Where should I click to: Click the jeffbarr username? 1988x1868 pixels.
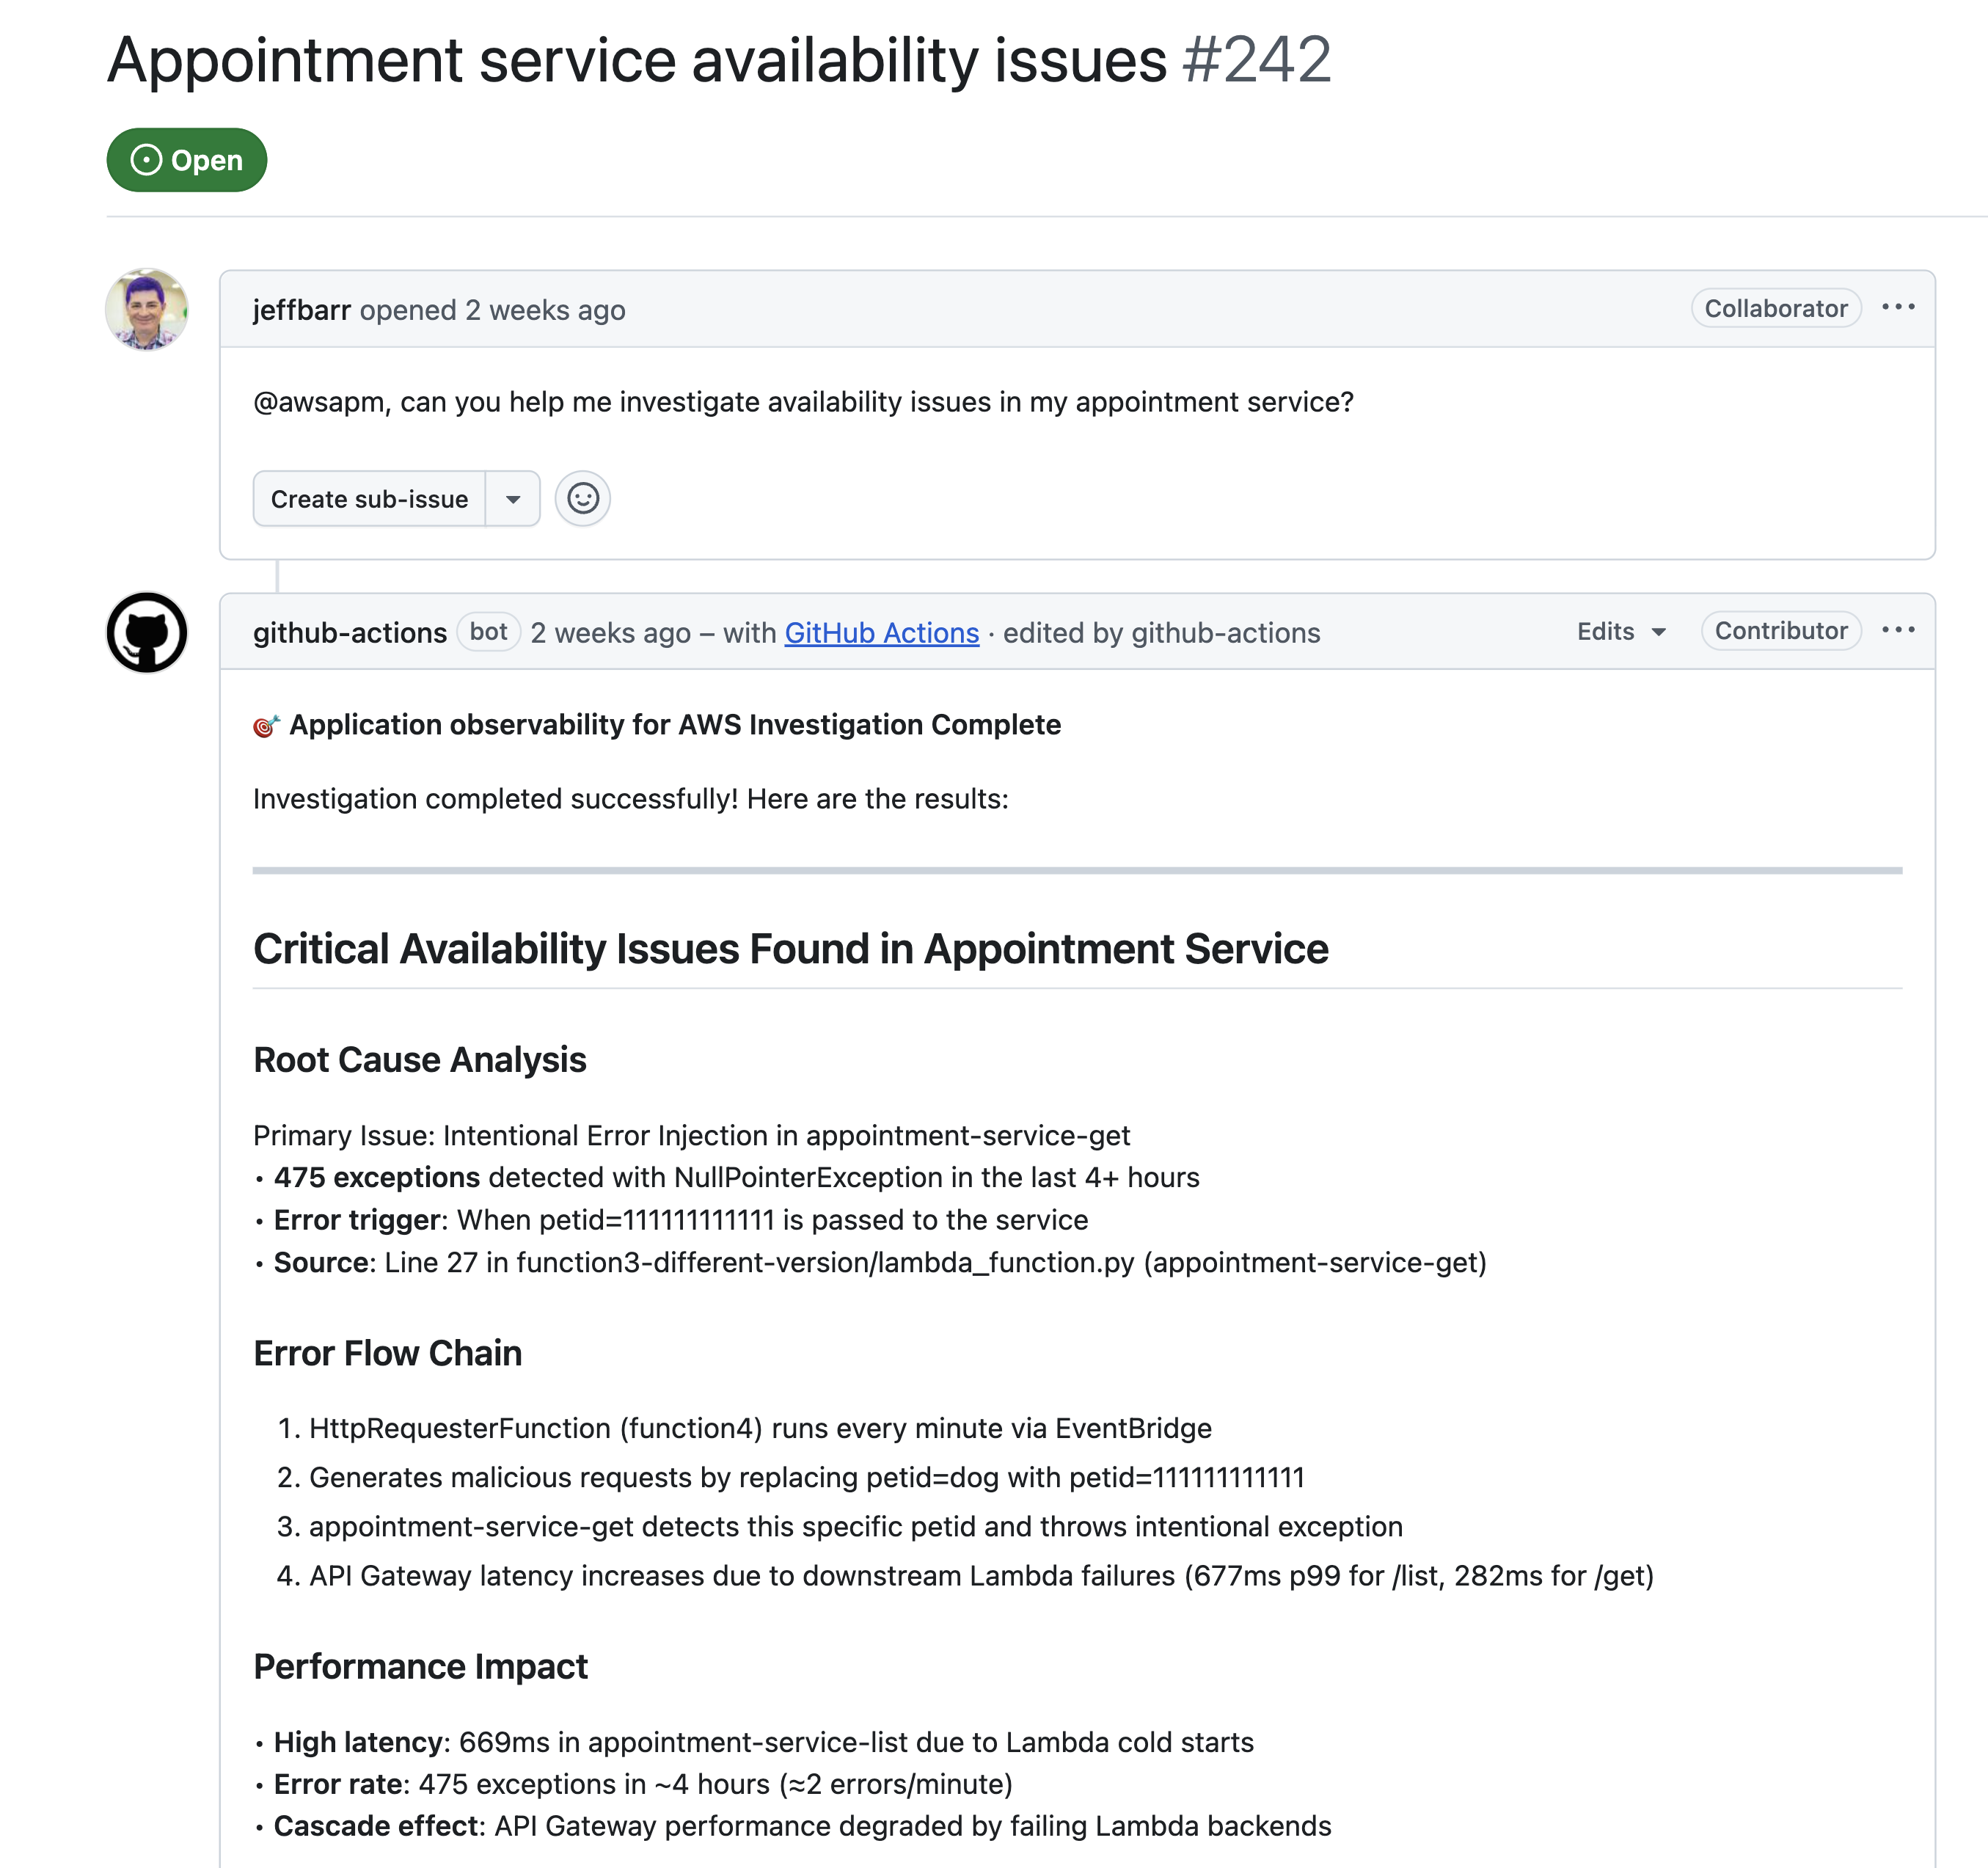(x=302, y=310)
